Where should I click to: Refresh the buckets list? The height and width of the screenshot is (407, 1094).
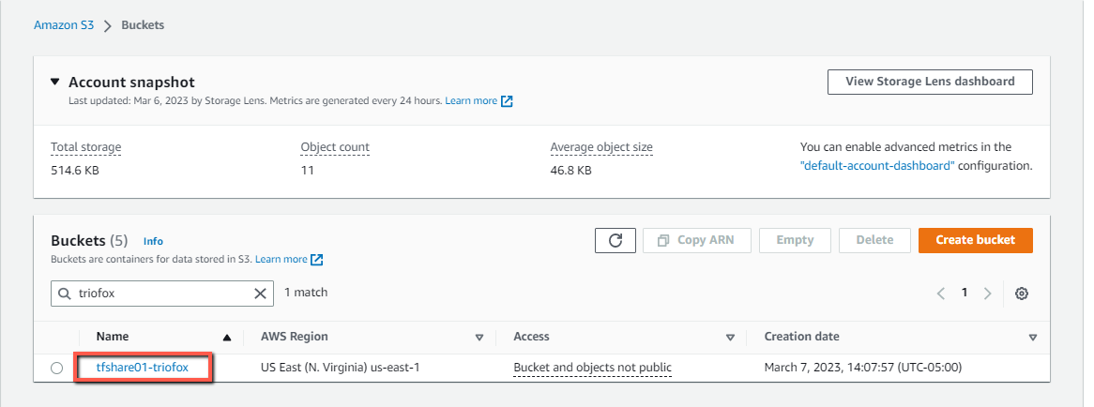[x=615, y=240]
